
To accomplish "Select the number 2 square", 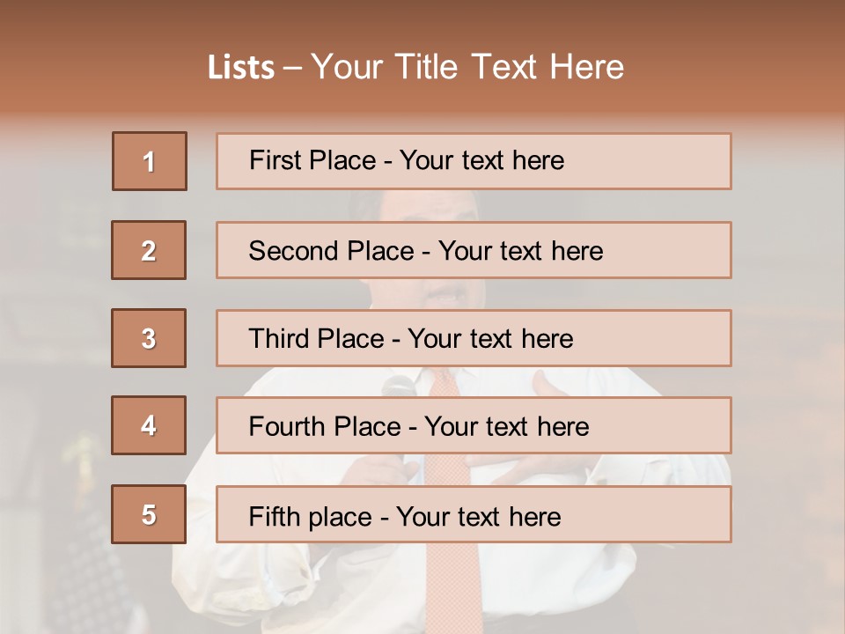I will pyautogui.click(x=149, y=250).
